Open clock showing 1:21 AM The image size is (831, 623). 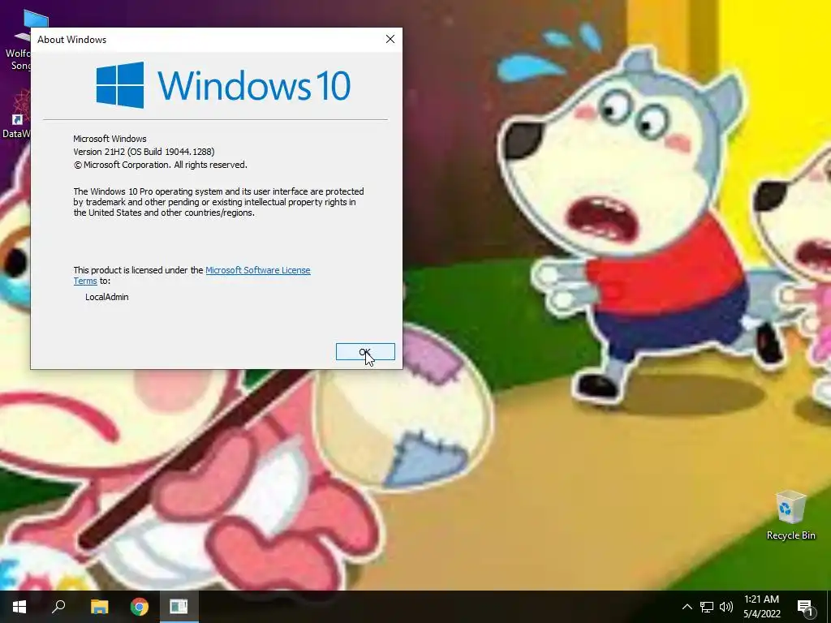[761, 607]
